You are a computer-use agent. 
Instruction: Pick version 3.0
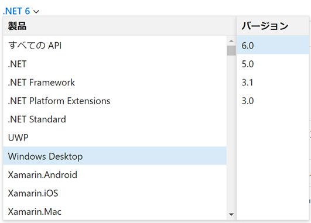pyautogui.click(x=273, y=101)
